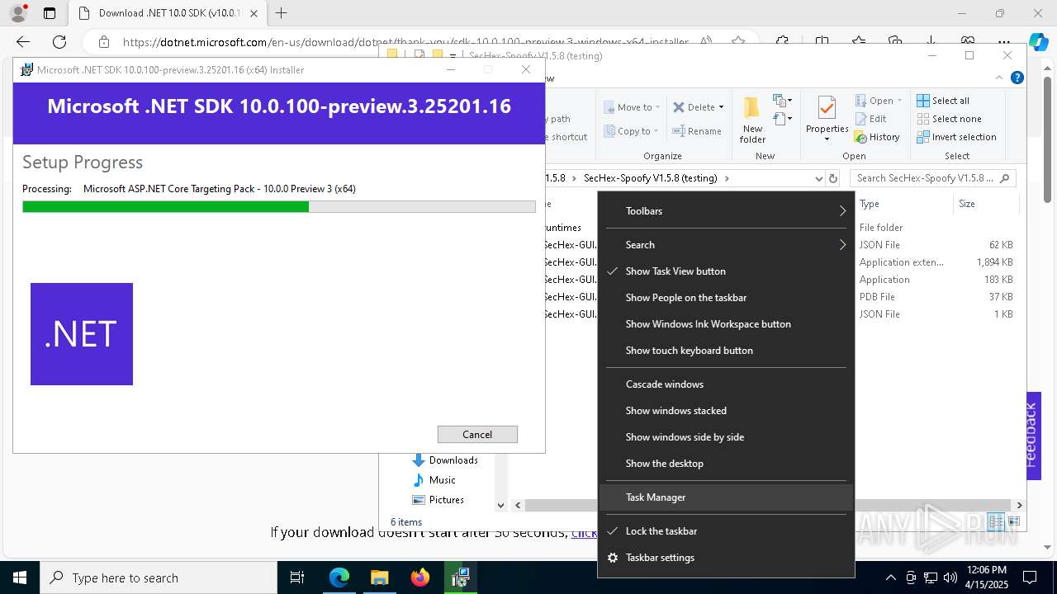Click the Search SecHex-Spoofy search box
The width and height of the screenshot is (1057, 594).
click(932, 178)
